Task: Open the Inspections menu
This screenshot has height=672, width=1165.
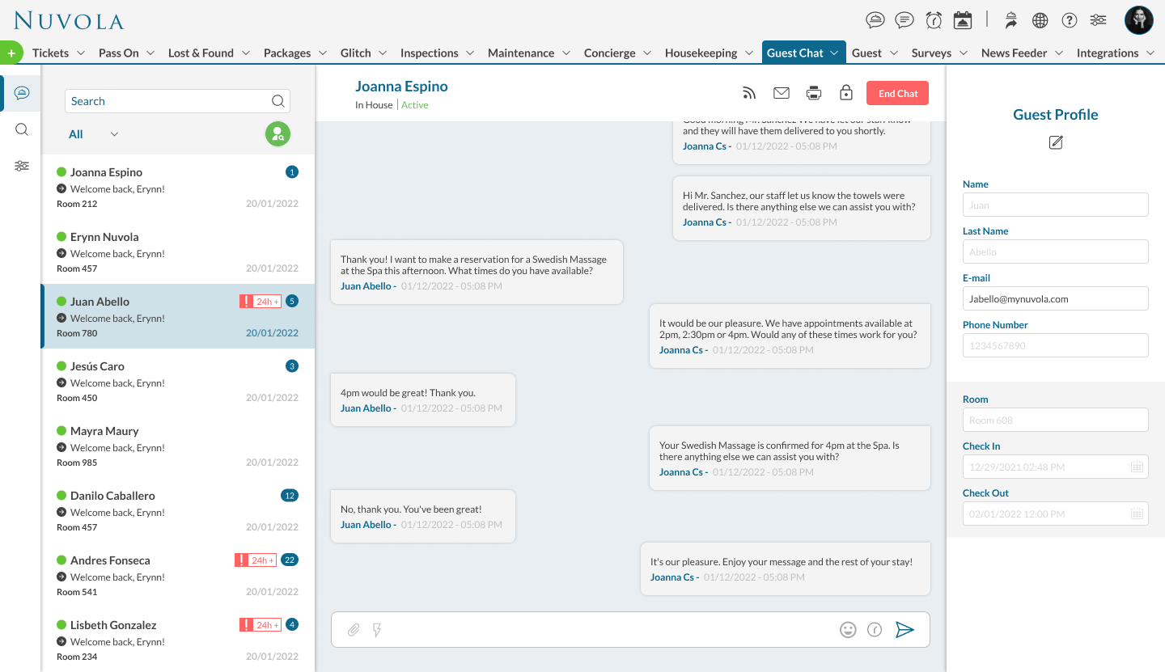Action: pos(438,53)
